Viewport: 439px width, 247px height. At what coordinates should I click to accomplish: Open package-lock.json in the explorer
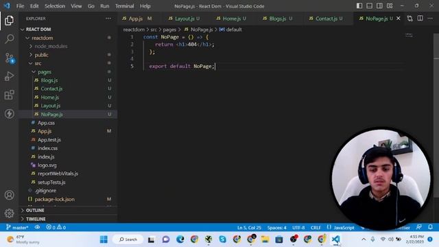(68, 199)
